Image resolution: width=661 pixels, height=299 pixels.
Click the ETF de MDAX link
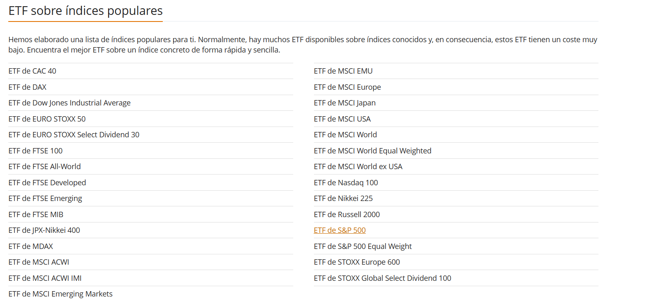31,246
